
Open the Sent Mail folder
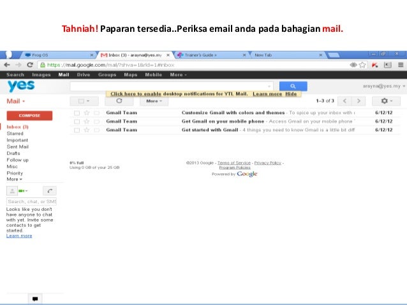[x=18, y=146]
